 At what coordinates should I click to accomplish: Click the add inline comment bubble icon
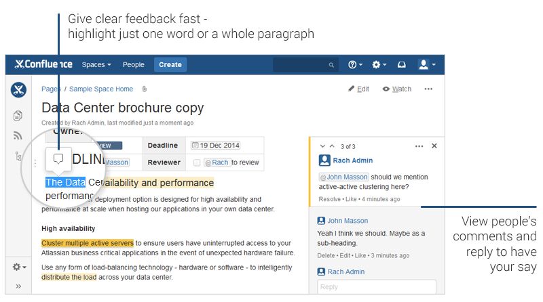(x=58, y=159)
